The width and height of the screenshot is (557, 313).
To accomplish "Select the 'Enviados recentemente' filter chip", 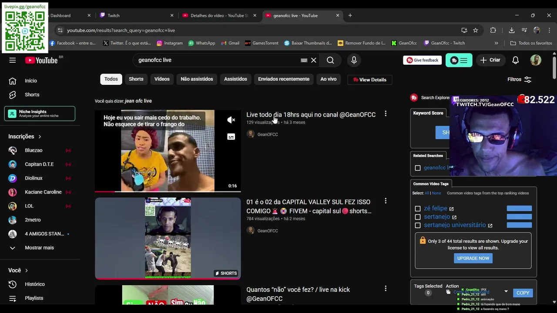I will pos(284,79).
